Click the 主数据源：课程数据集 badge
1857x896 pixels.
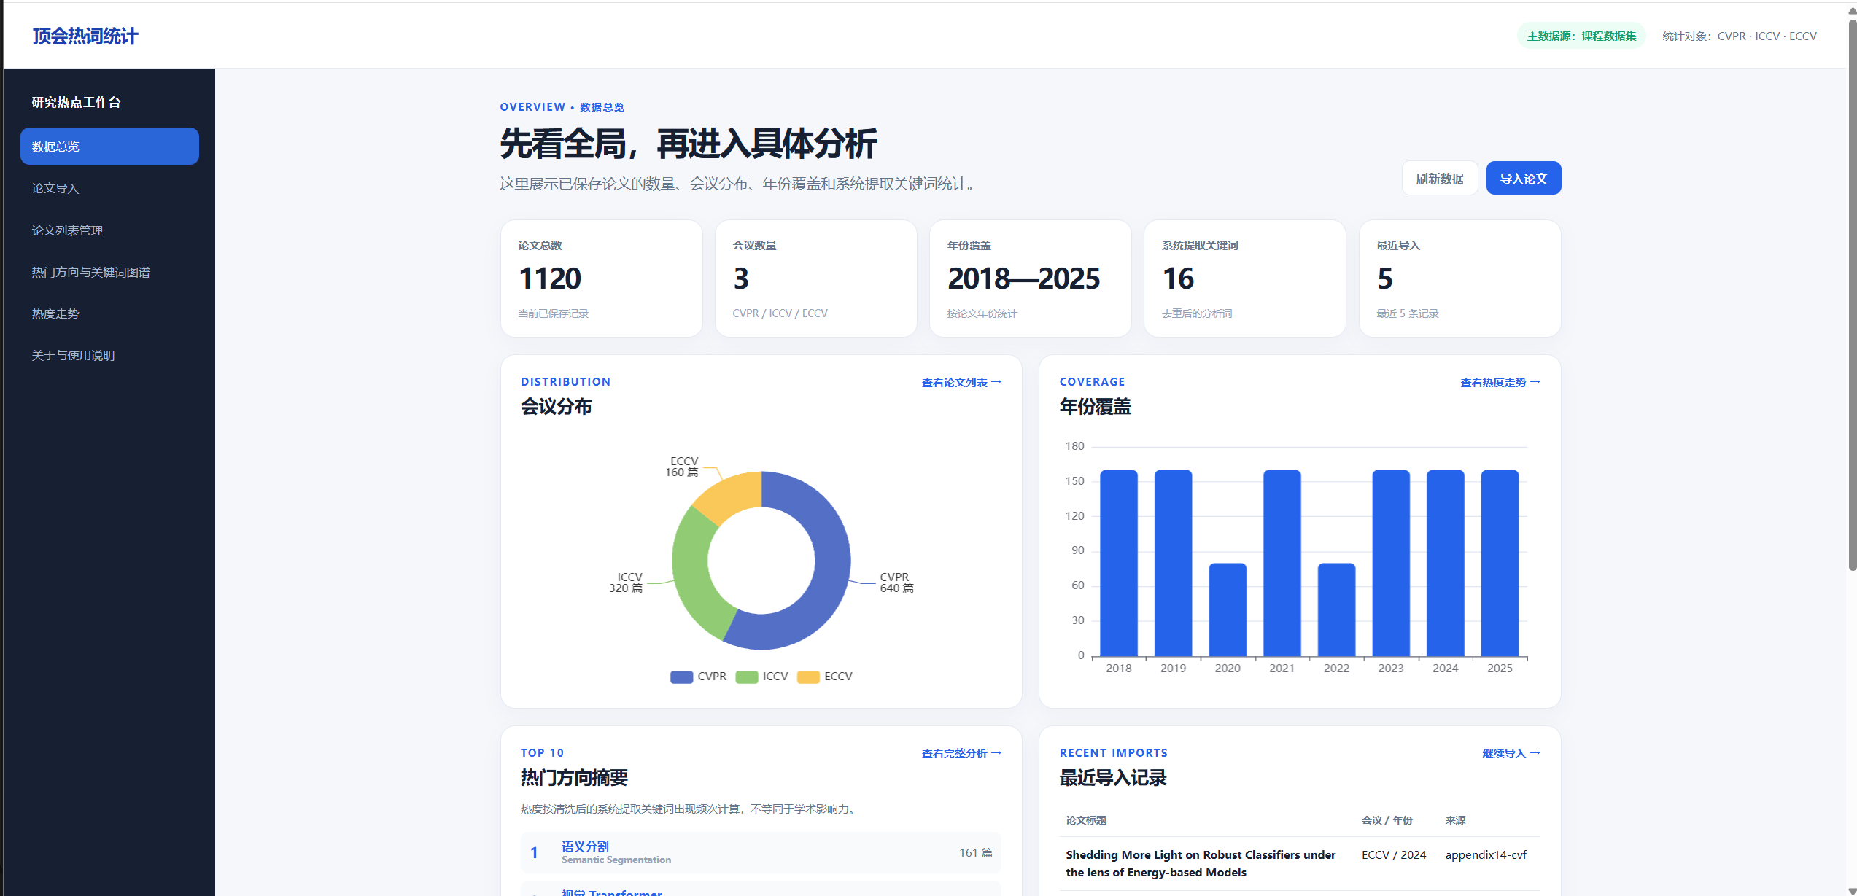coord(1581,36)
